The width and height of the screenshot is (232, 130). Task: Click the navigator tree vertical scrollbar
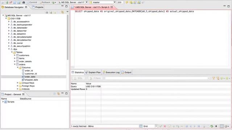[x=68, y=37]
